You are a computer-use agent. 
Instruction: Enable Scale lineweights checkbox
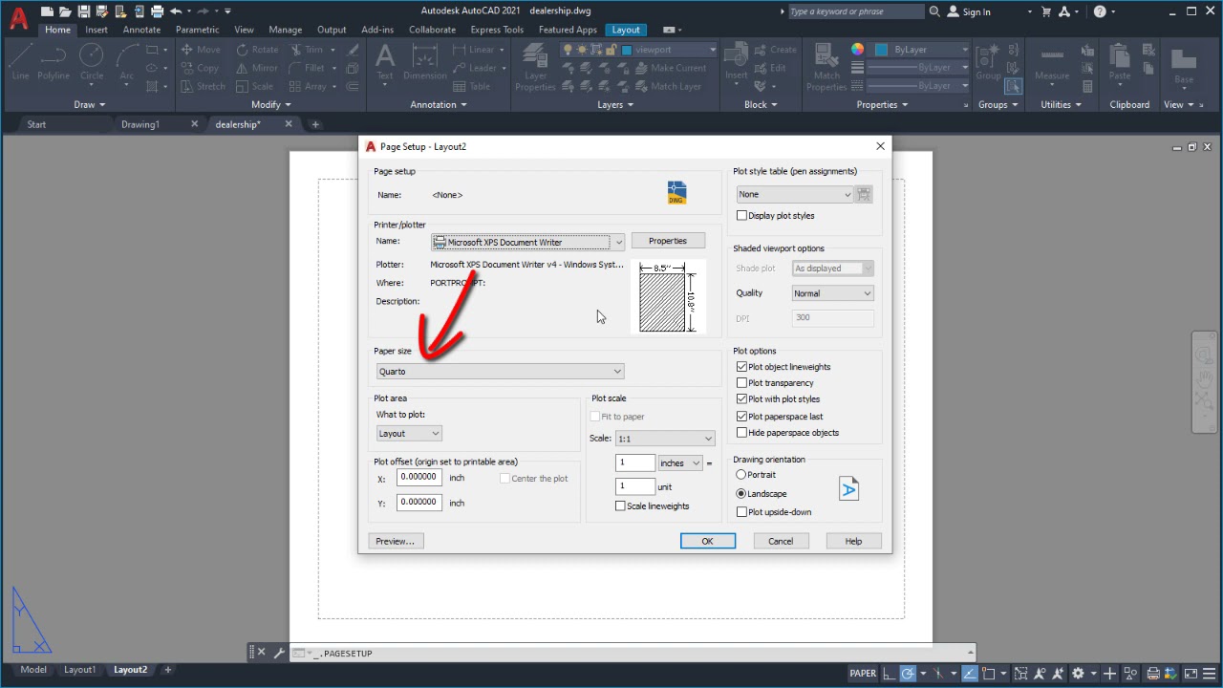tap(620, 506)
